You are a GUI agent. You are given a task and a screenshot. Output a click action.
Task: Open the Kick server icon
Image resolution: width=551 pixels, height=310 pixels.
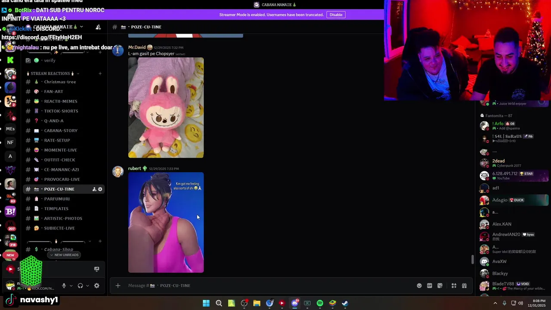click(x=10, y=60)
